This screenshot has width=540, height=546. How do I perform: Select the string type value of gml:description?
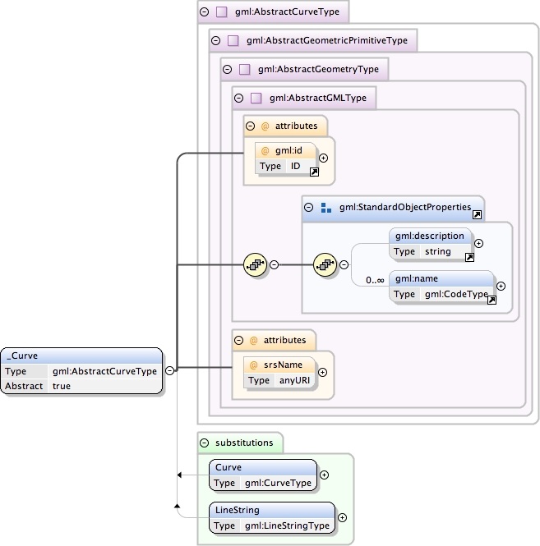[438, 252]
